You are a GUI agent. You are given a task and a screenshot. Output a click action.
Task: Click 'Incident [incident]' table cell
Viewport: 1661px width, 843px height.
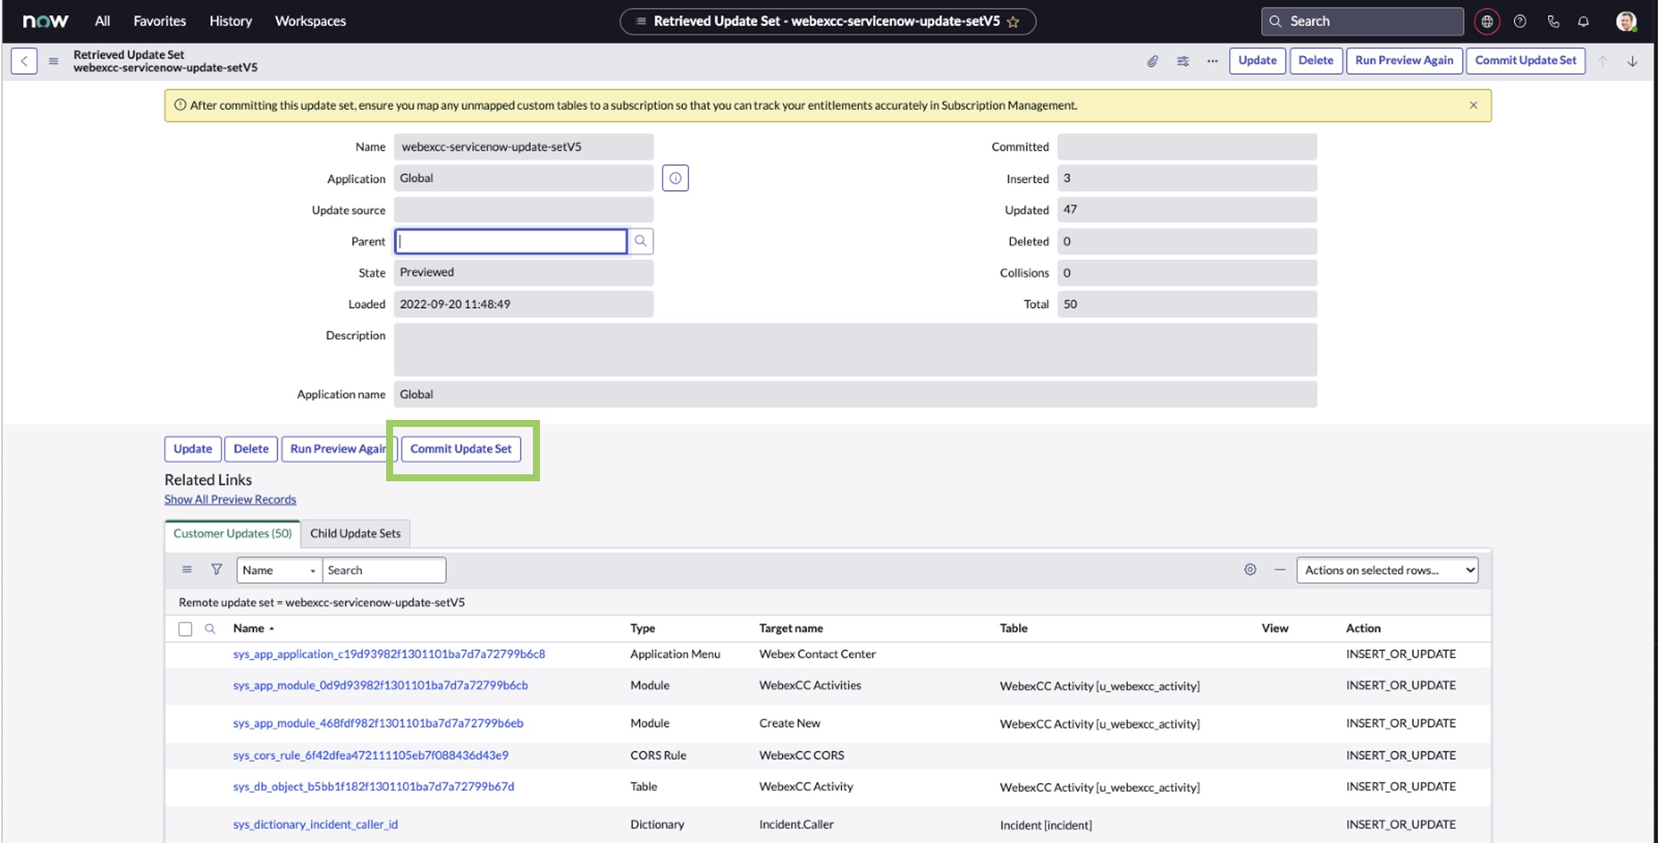click(x=1046, y=825)
